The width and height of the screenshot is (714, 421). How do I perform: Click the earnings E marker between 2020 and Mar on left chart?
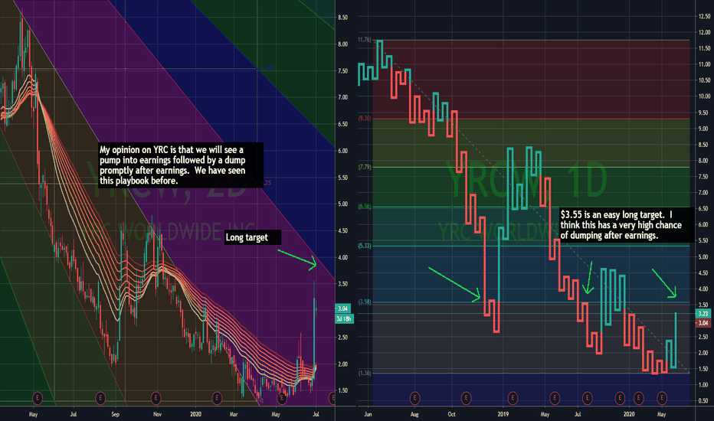[x=217, y=398]
